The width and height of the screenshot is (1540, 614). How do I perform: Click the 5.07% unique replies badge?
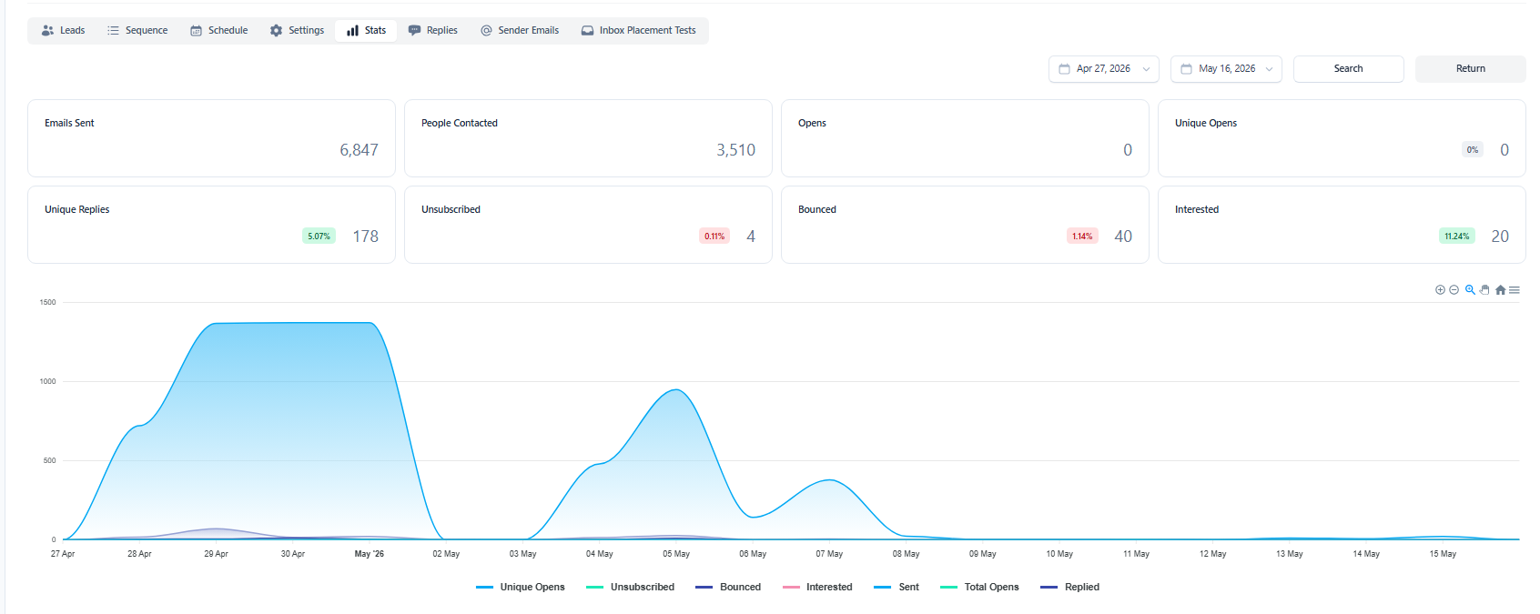click(x=319, y=237)
